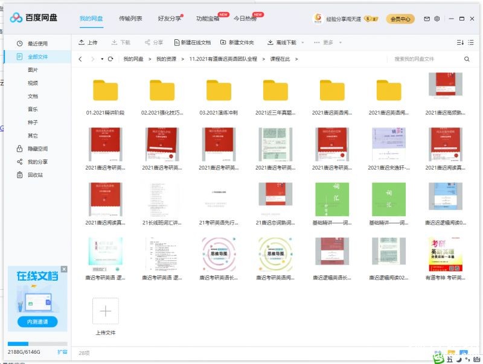This screenshot has height=364, width=483.
Task: Go to 我的资源 in breadcrumb
Action: coord(166,59)
